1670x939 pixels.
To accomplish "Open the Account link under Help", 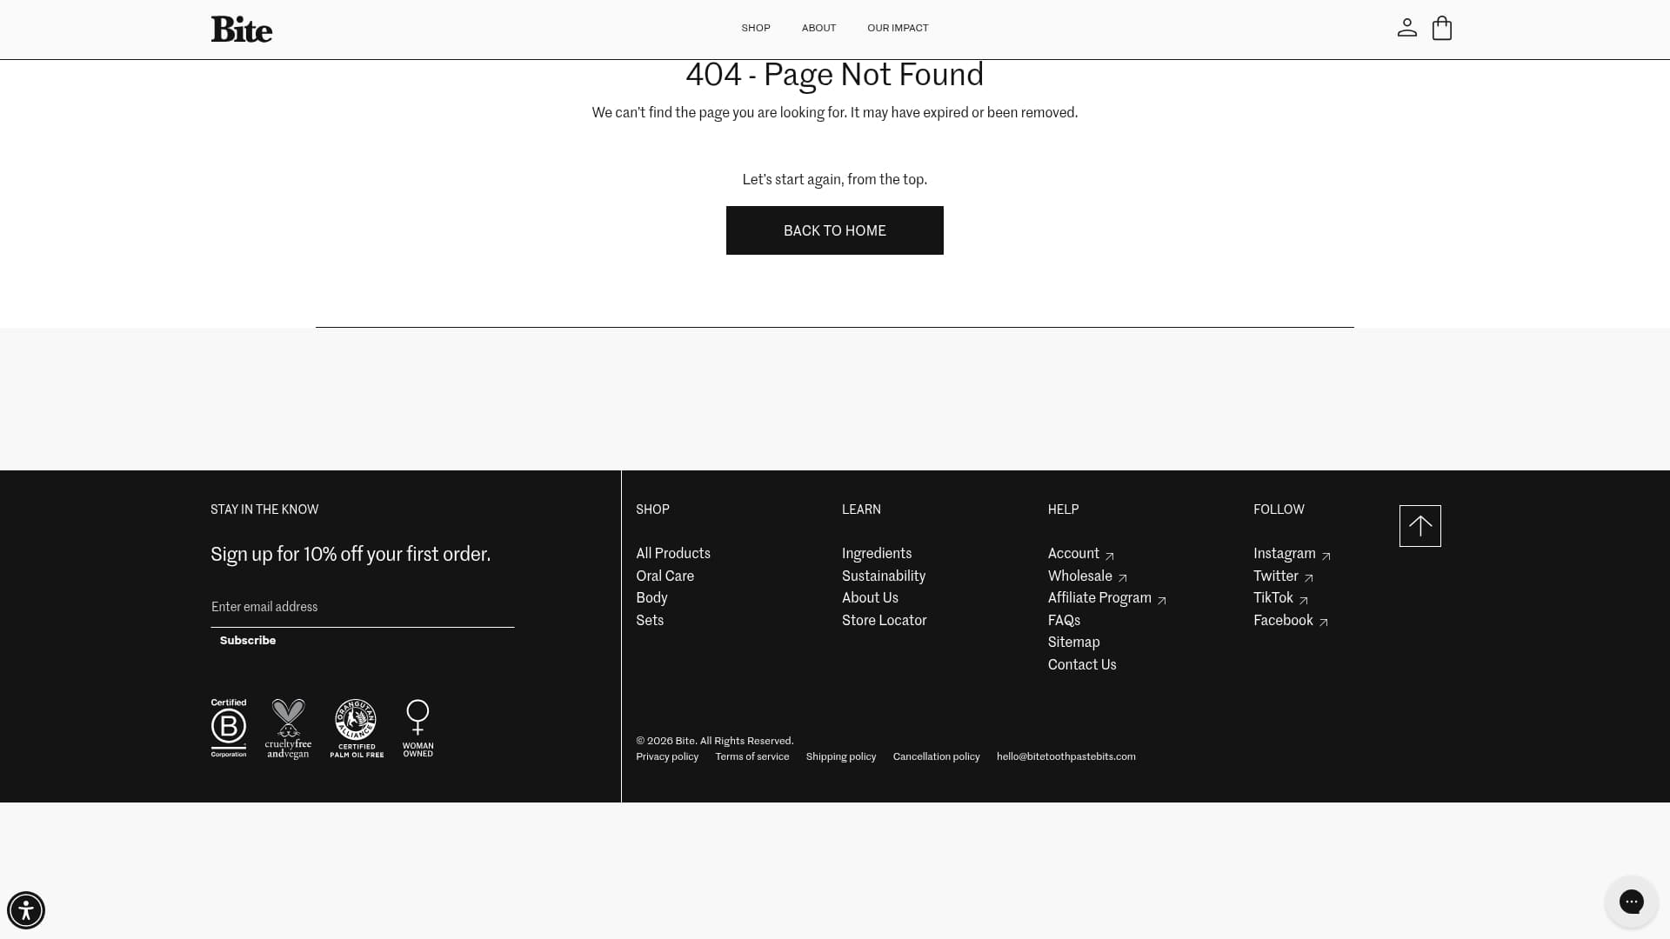I will 1081,554.
